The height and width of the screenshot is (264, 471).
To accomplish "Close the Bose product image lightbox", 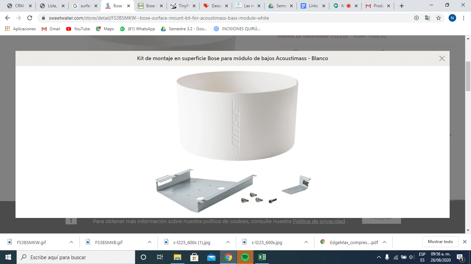I will (442, 58).
